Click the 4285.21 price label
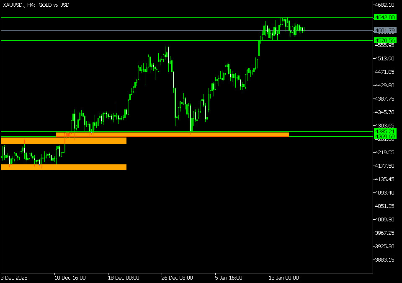Screen dimensions: 402x283 pyautogui.click(x=385, y=132)
